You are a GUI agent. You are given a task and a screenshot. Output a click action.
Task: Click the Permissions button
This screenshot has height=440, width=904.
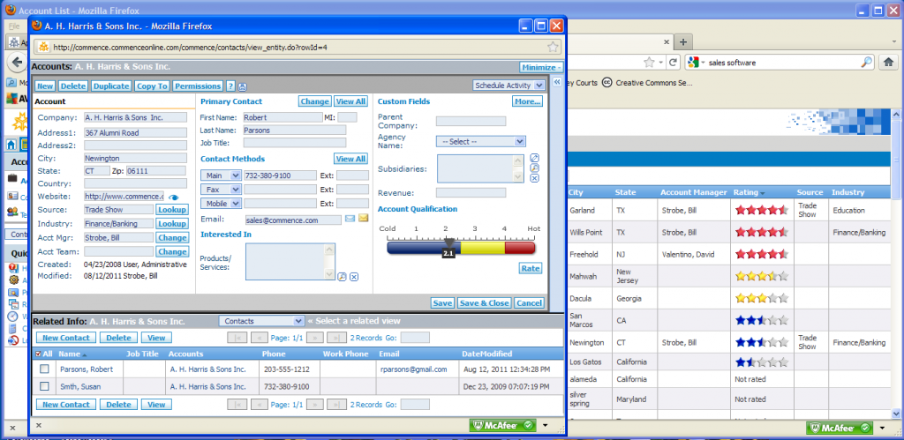point(198,86)
